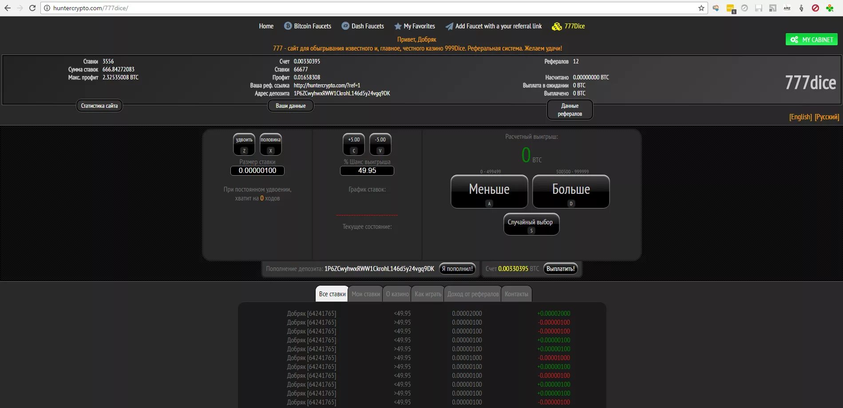Click the treble clef extension icon
This screenshot has height=408, width=843.
coord(801,8)
